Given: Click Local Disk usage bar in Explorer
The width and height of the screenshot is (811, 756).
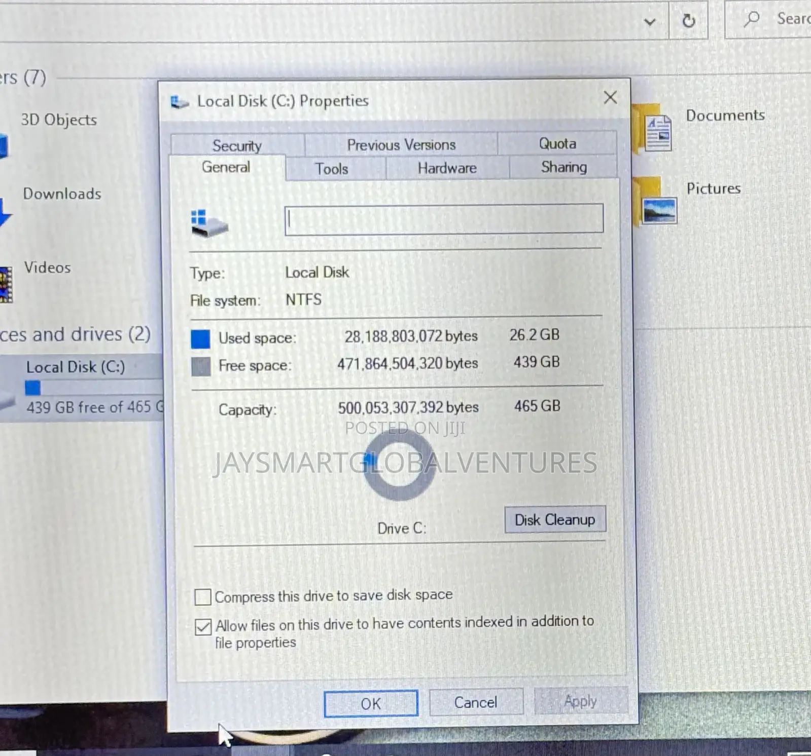Looking at the screenshot, I should point(94,388).
